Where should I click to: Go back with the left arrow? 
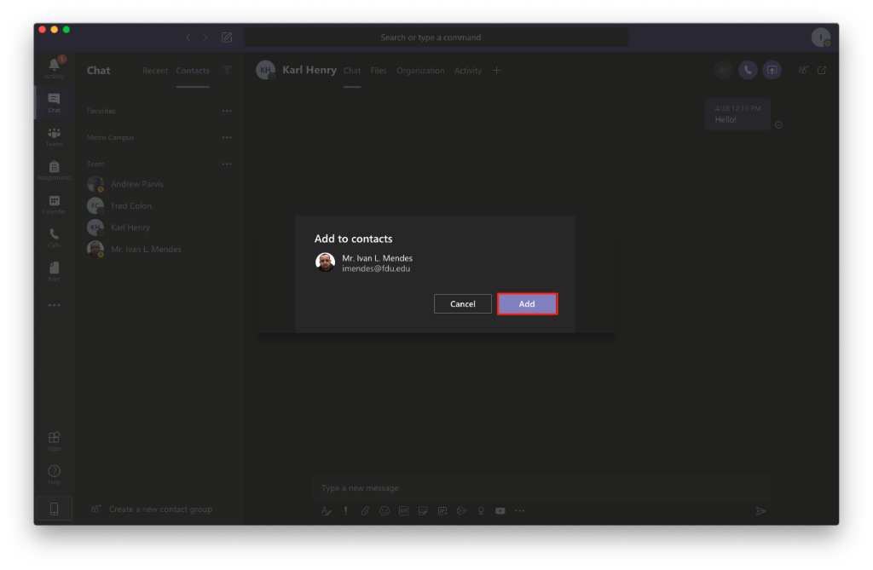[x=188, y=37]
